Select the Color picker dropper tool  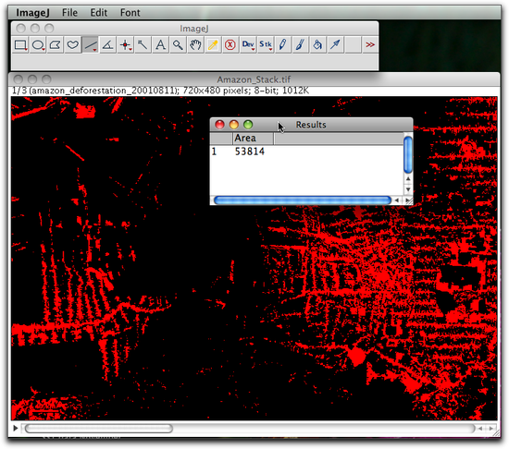click(x=213, y=44)
